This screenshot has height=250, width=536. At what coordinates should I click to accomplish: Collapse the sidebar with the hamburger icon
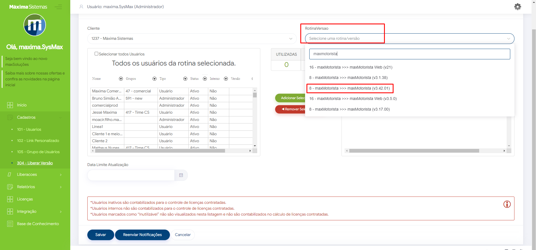tap(58, 7)
